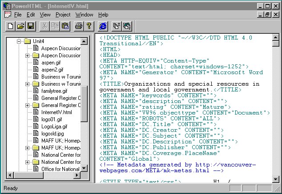282x194 pixels.
Task: Cut selection with the scissors icon
Action: (x=44, y=26)
